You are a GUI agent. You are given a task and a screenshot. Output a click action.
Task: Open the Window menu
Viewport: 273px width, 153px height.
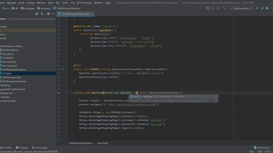click(x=99, y=3)
